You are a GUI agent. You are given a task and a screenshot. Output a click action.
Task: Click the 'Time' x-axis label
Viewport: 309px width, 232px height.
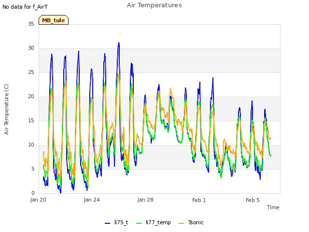[x=273, y=207]
